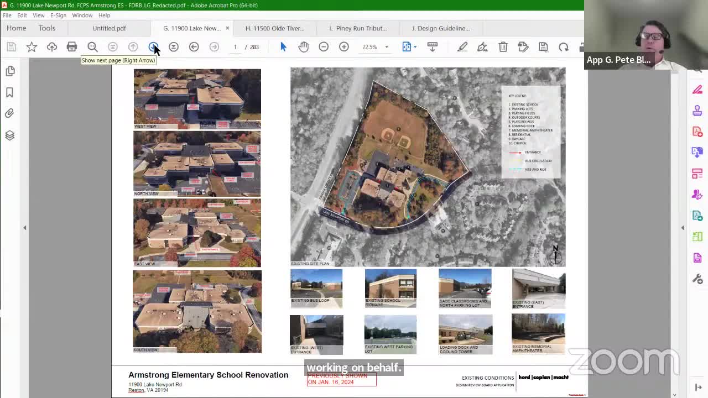708x398 pixels.
Task: Open the Page Thumbnails panel
Action: [9, 71]
